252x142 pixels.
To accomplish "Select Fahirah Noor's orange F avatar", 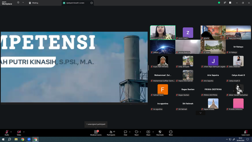I will 163,90.
